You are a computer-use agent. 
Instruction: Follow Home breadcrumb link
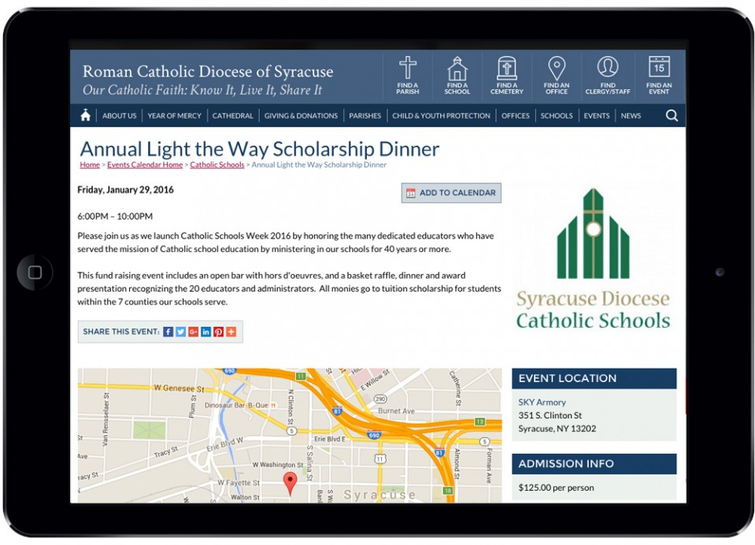coord(90,165)
